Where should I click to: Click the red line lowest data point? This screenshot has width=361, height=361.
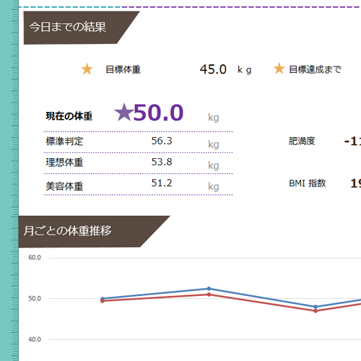[x=316, y=311]
